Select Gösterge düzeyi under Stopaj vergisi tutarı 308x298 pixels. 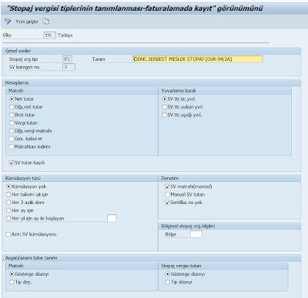[x=167, y=274]
